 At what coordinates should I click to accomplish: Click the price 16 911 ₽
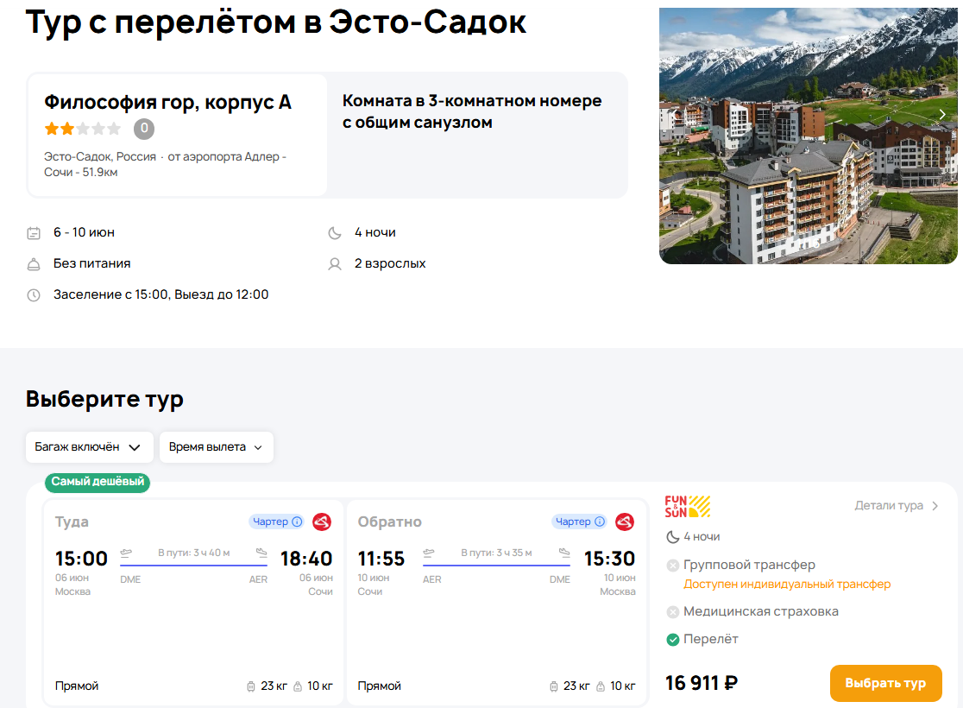pyautogui.click(x=702, y=683)
